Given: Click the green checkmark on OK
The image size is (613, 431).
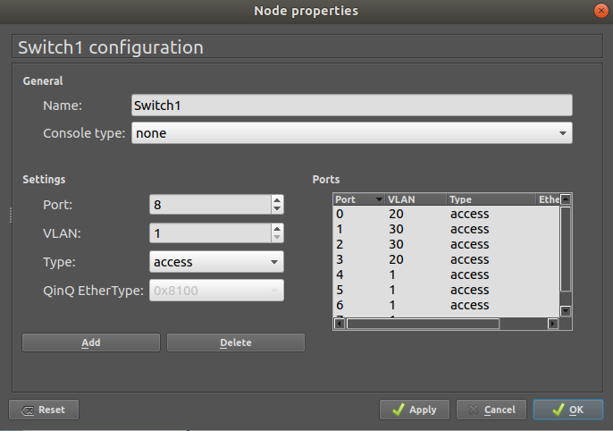Looking at the screenshot, I should [558, 410].
